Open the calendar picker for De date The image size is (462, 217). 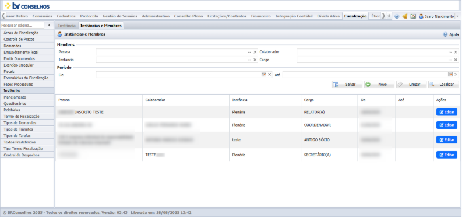coord(264,74)
